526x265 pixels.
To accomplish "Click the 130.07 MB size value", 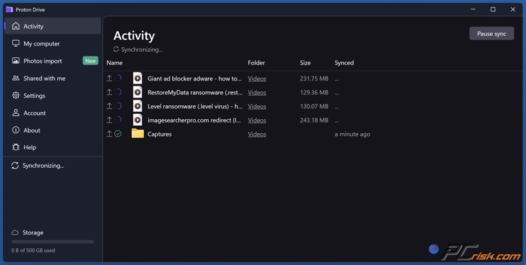I will point(314,107).
